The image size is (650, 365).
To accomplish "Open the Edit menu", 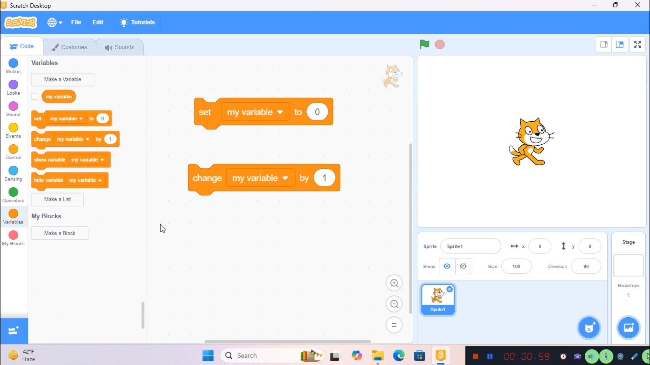I will coord(98,22).
